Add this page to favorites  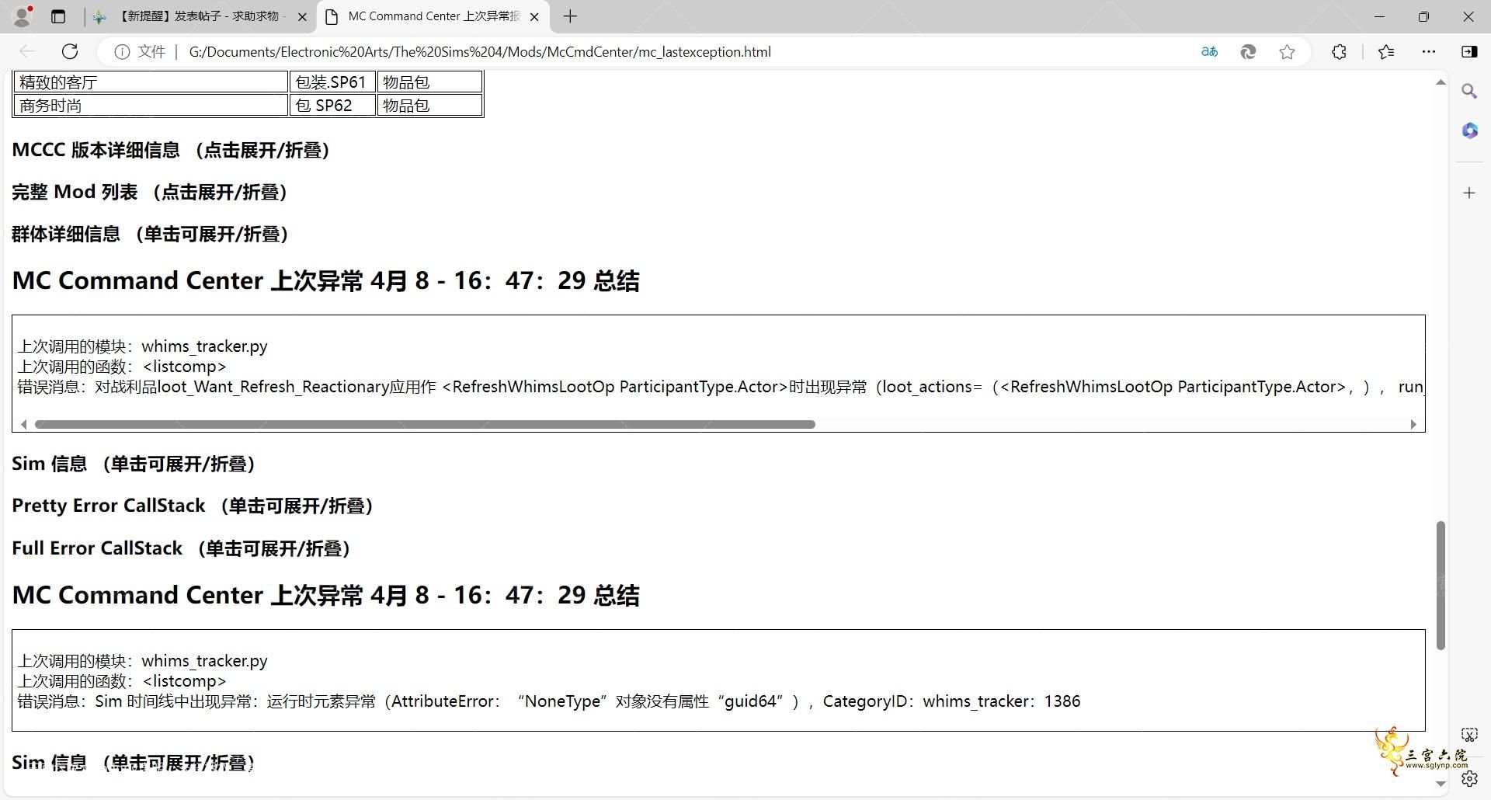pyautogui.click(x=1287, y=51)
